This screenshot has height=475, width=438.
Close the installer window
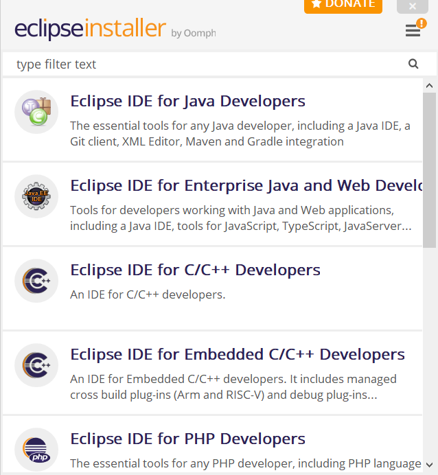tap(413, 5)
